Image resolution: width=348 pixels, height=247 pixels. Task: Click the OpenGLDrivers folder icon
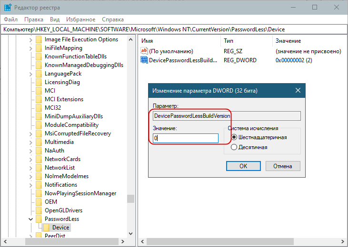coord(39,210)
